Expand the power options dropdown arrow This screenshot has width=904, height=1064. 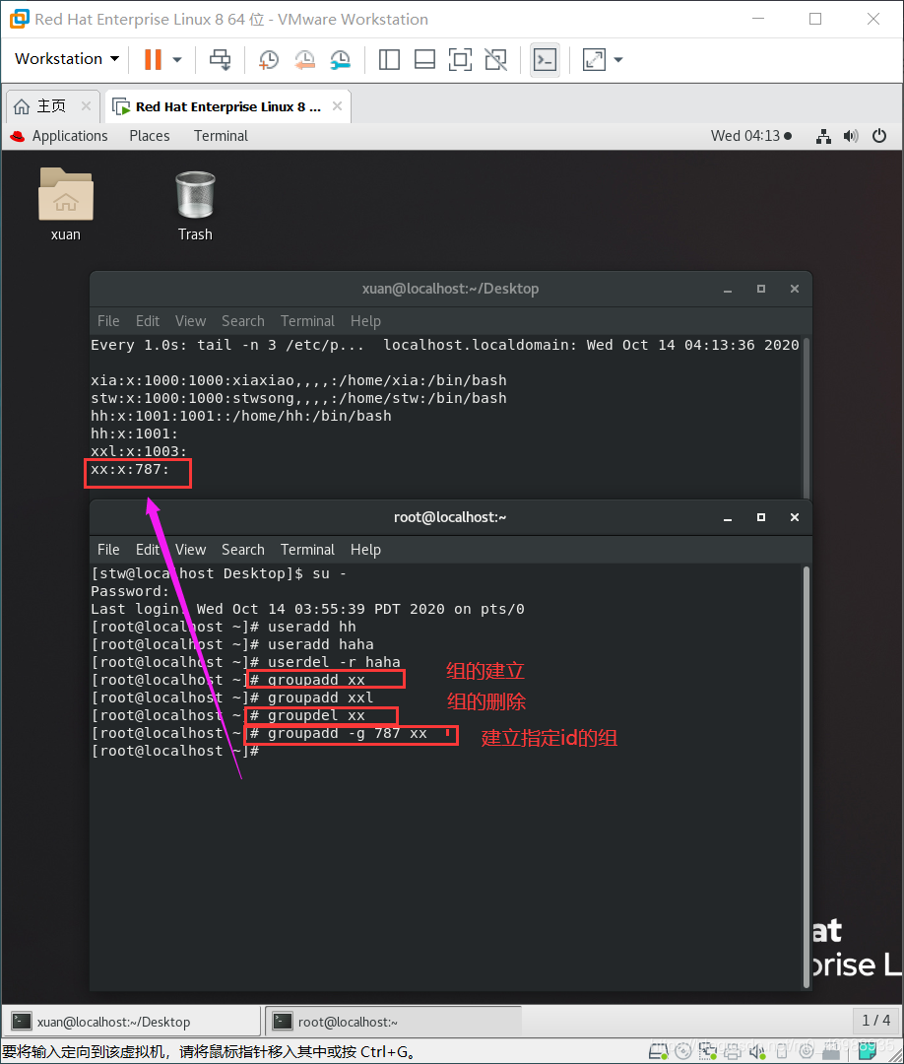click(x=177, y=60)
